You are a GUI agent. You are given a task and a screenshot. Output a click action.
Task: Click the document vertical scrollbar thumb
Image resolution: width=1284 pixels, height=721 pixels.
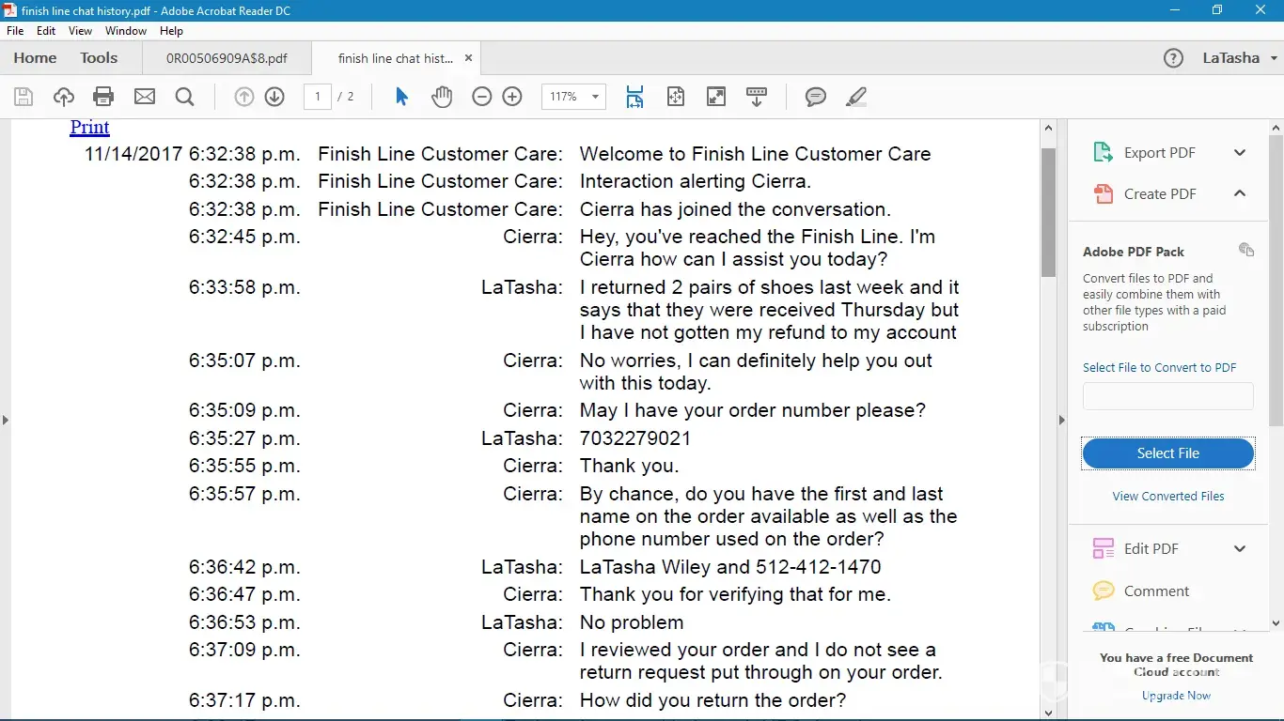[x=1048, y=213]
